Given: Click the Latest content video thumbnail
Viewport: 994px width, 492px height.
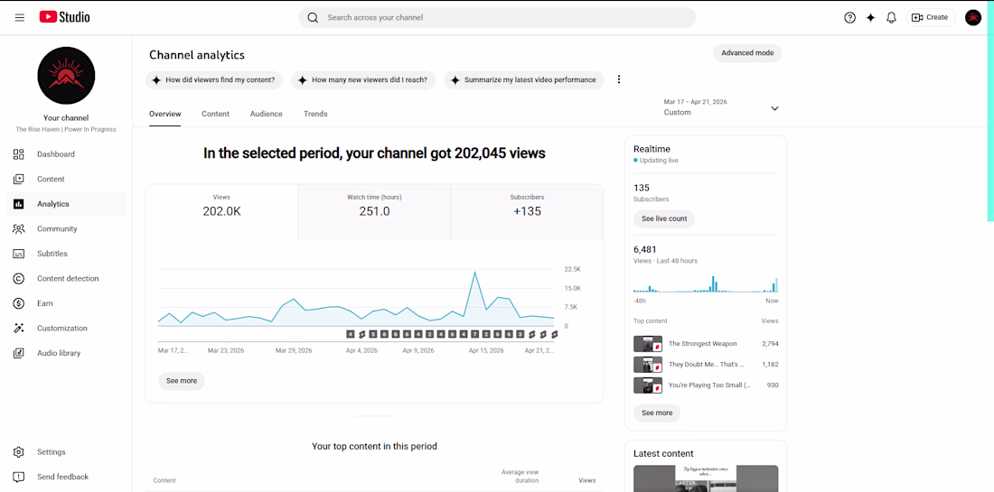Looking at the screenshot, I should click(706, 478).
